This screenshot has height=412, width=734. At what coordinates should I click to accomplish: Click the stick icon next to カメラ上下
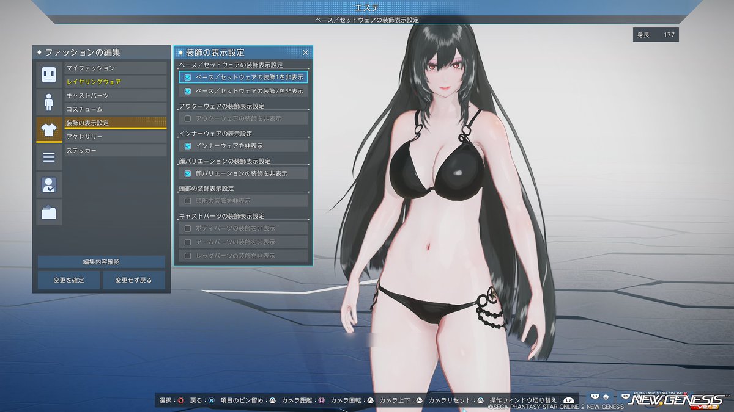[x=419, y=400]
